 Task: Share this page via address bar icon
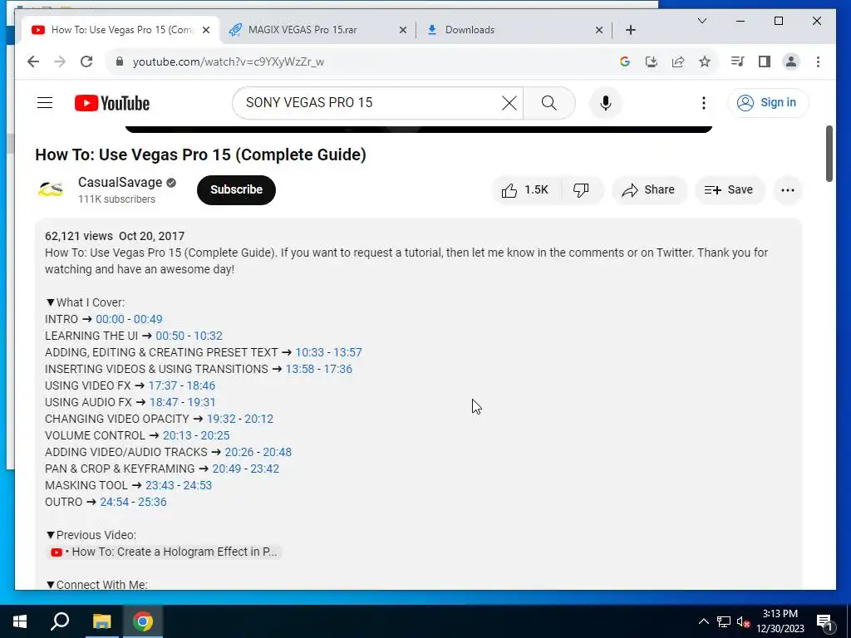click(678, 61)
